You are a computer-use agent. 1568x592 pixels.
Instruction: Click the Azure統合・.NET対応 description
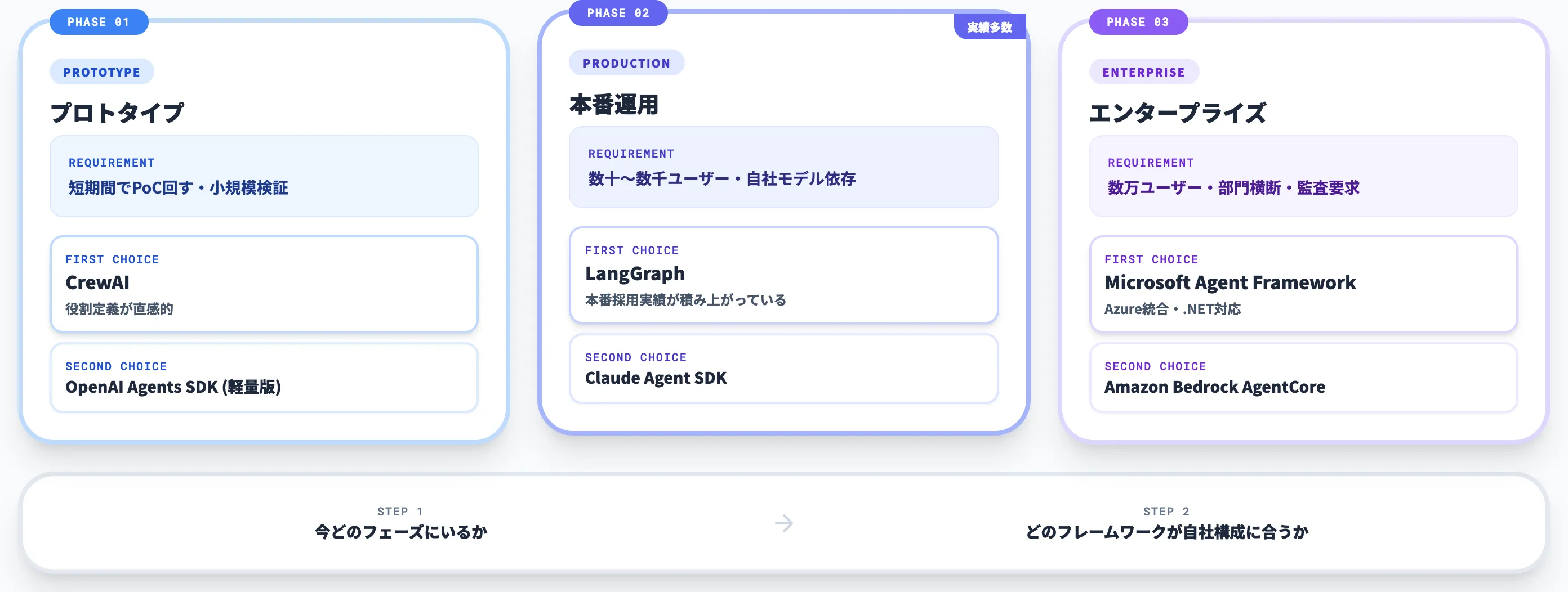point(1173,308)
